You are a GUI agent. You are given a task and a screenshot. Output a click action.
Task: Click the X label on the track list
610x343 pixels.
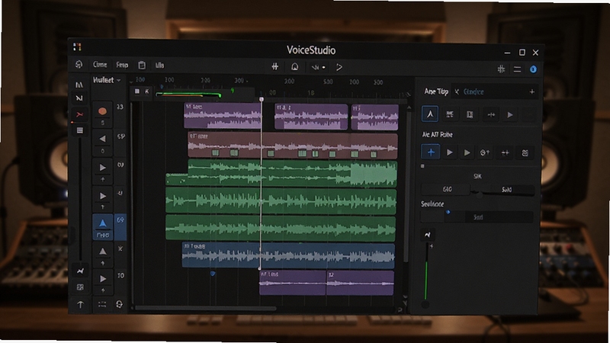[120, 248]
